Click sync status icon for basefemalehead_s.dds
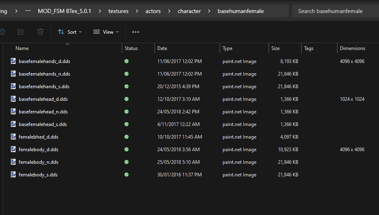The width and height of the screenshot is (379, 215). [126, 124]
